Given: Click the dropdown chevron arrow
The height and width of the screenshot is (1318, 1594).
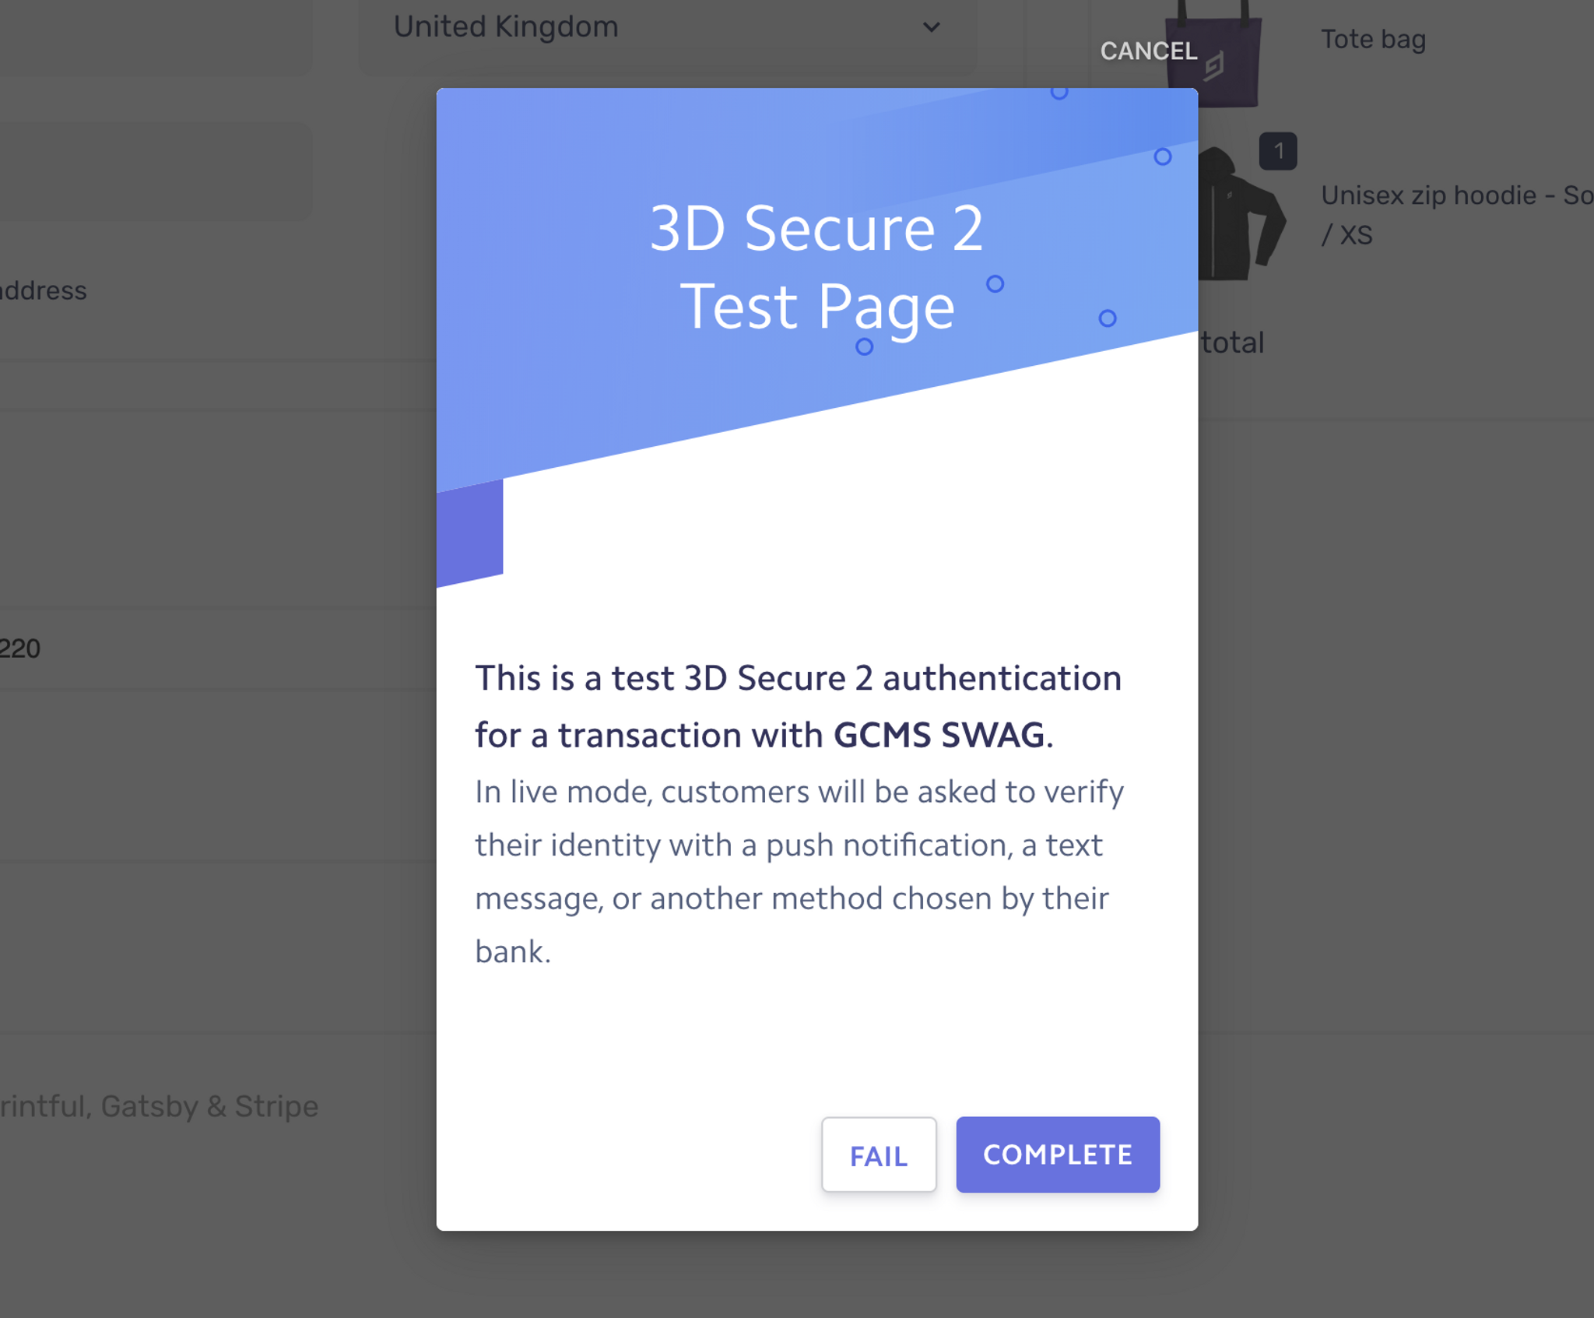Looking at the screenshot, I should (x=931, y=27).
